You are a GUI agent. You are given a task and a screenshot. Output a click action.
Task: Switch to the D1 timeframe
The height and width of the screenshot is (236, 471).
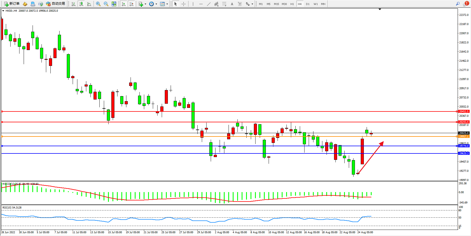[x=308, y=4]
